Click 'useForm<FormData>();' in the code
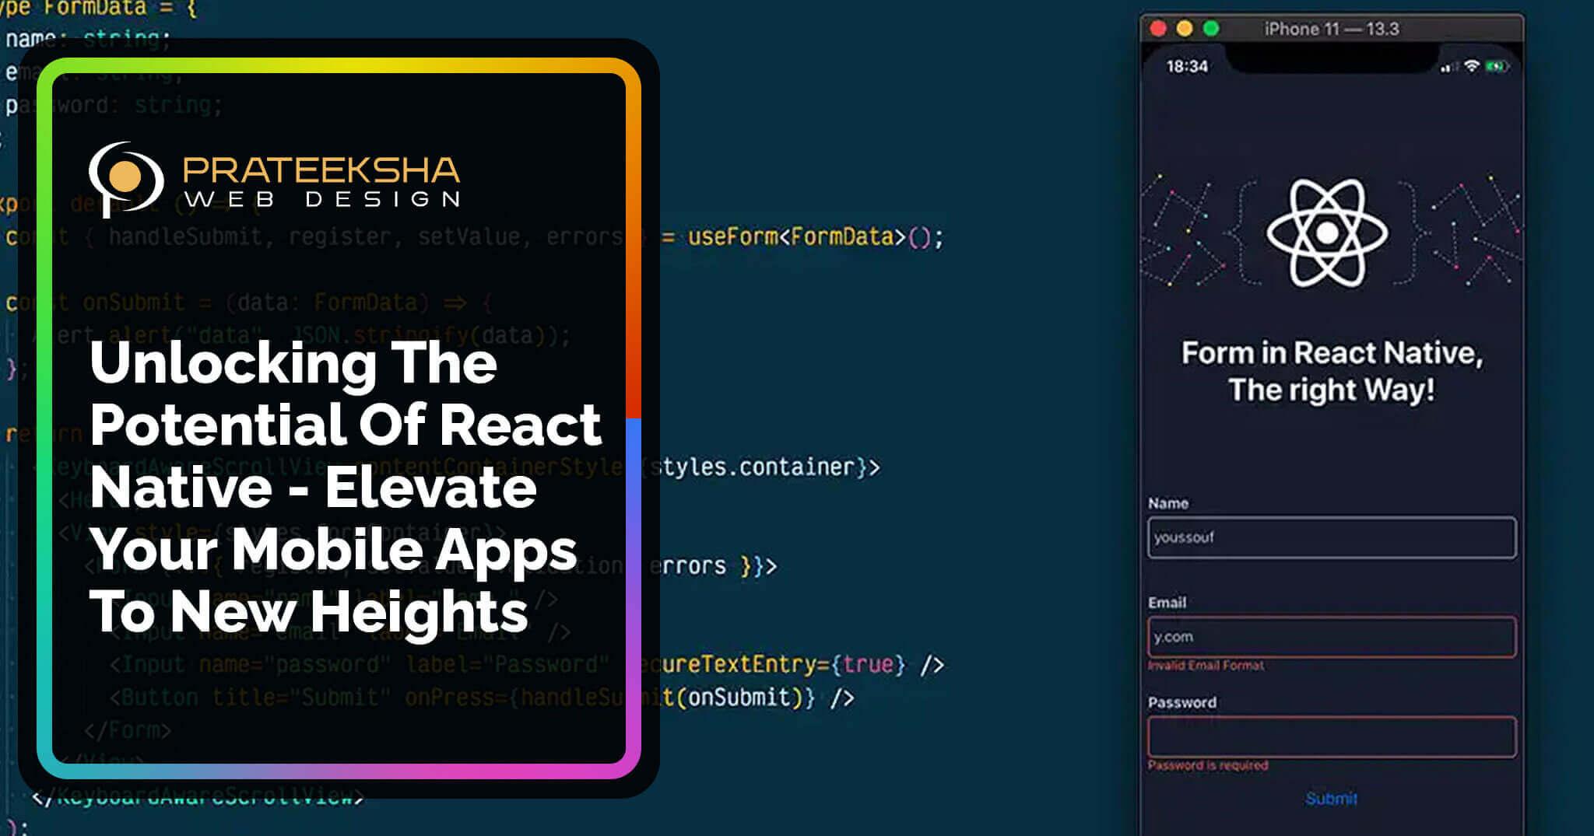 (816, 236)
